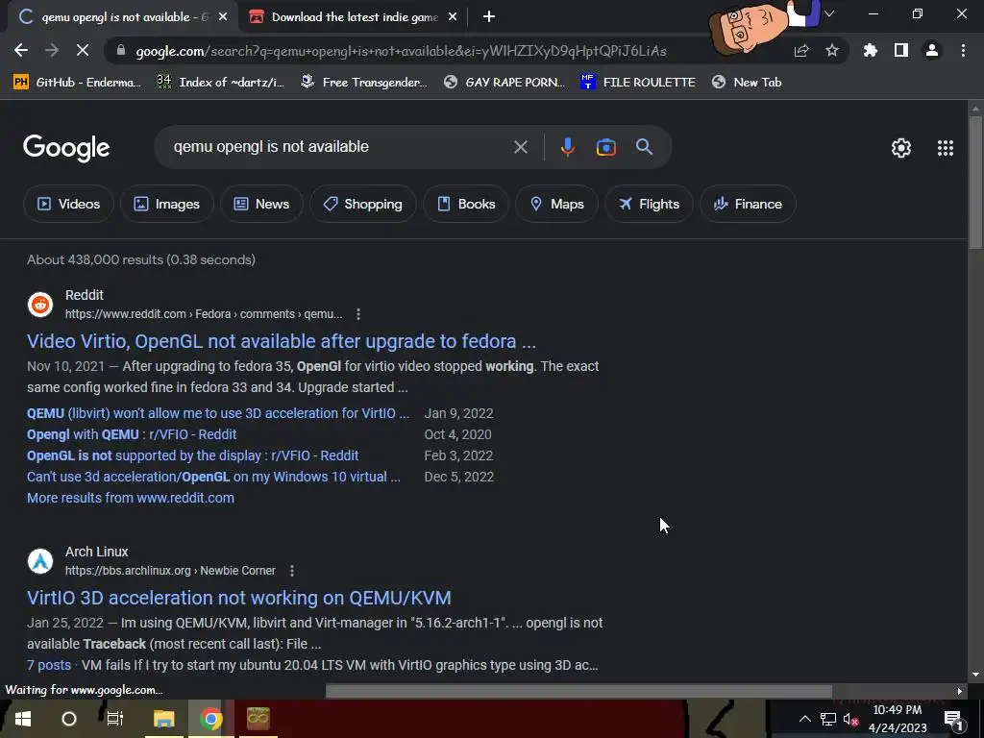Click the muted volume tray icon

850,719
